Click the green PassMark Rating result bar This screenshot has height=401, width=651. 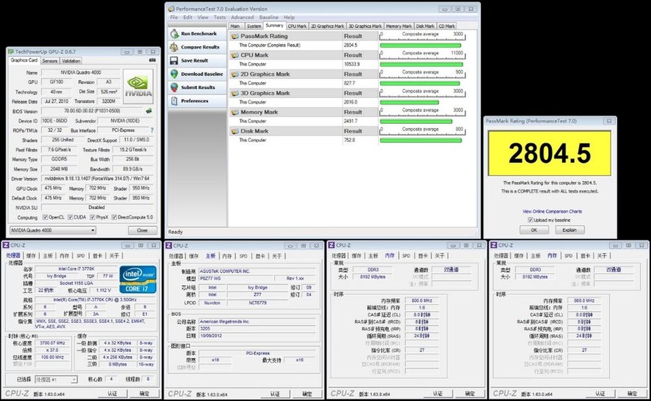coord(420,46)
